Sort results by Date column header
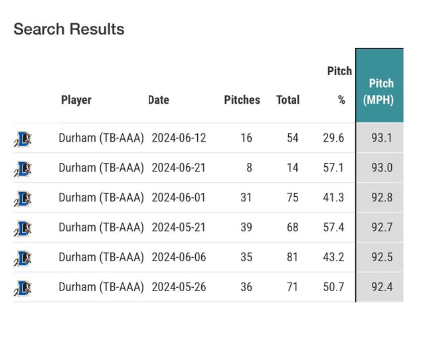 coord(159,100)
